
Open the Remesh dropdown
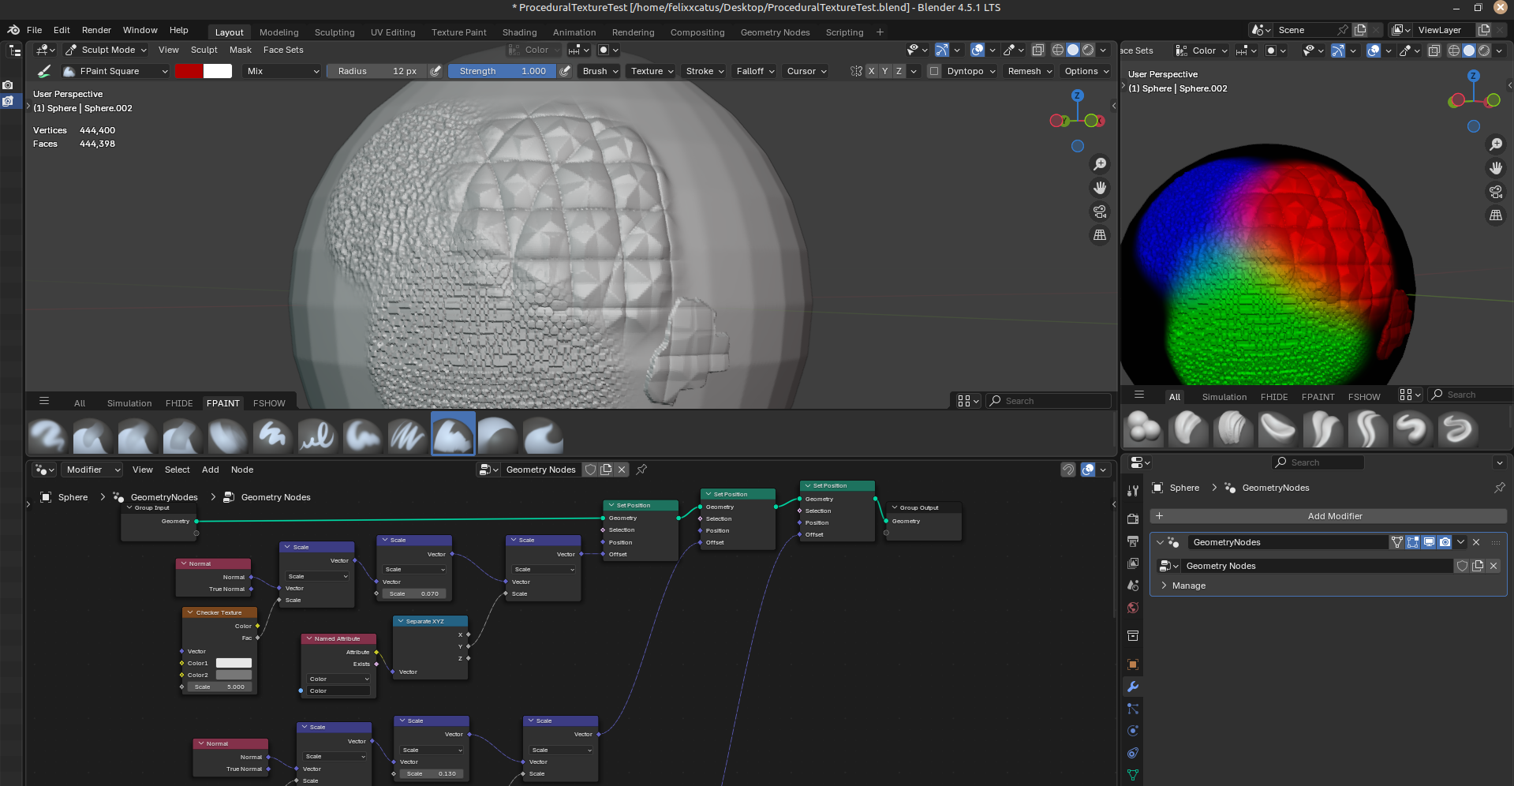[1030, 71]
